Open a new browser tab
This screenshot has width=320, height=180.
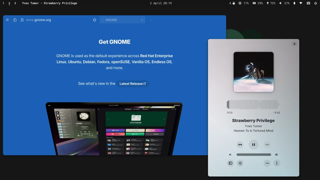150,20
